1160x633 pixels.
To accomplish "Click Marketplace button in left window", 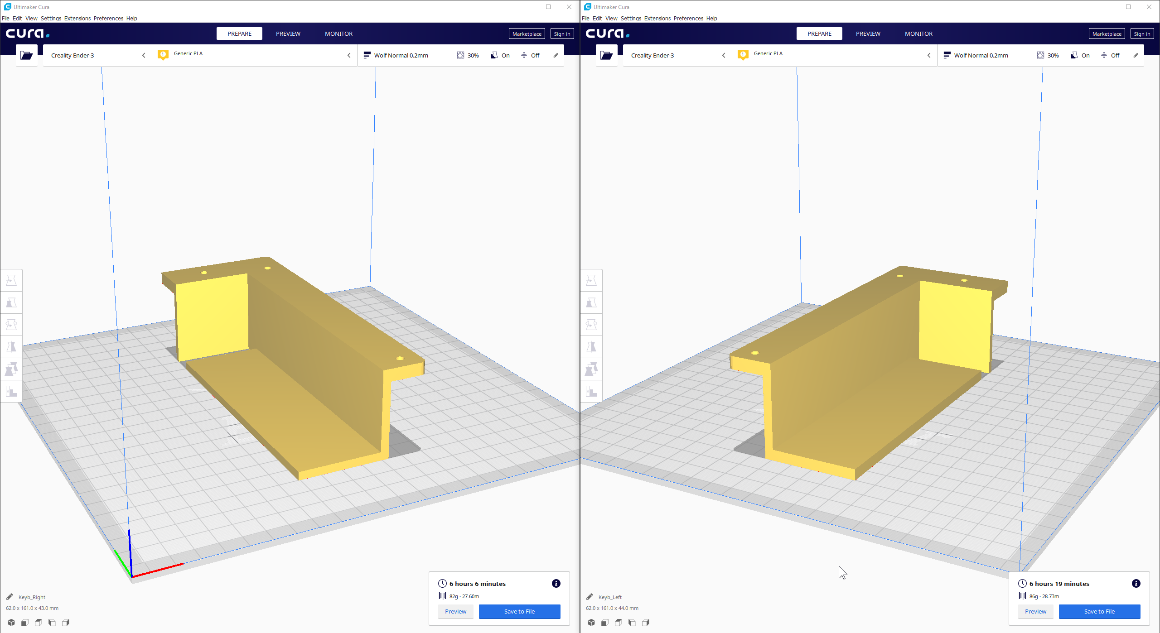I will pyautogui.click(x=527, y=34).
